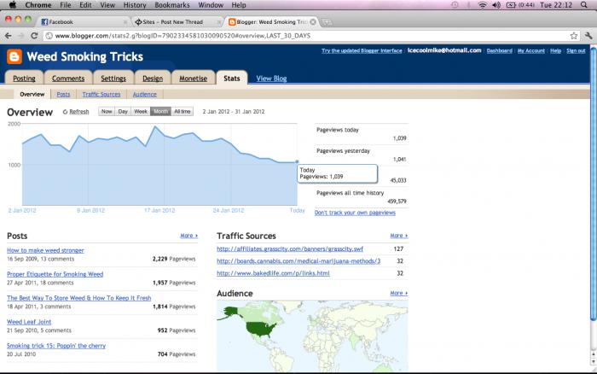The width and height of the screenshot is (597, 374).
Task: Select the Now time range
Action: [107, 111]
